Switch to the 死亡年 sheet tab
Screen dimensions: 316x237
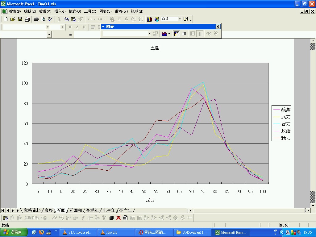coord(125,210)
